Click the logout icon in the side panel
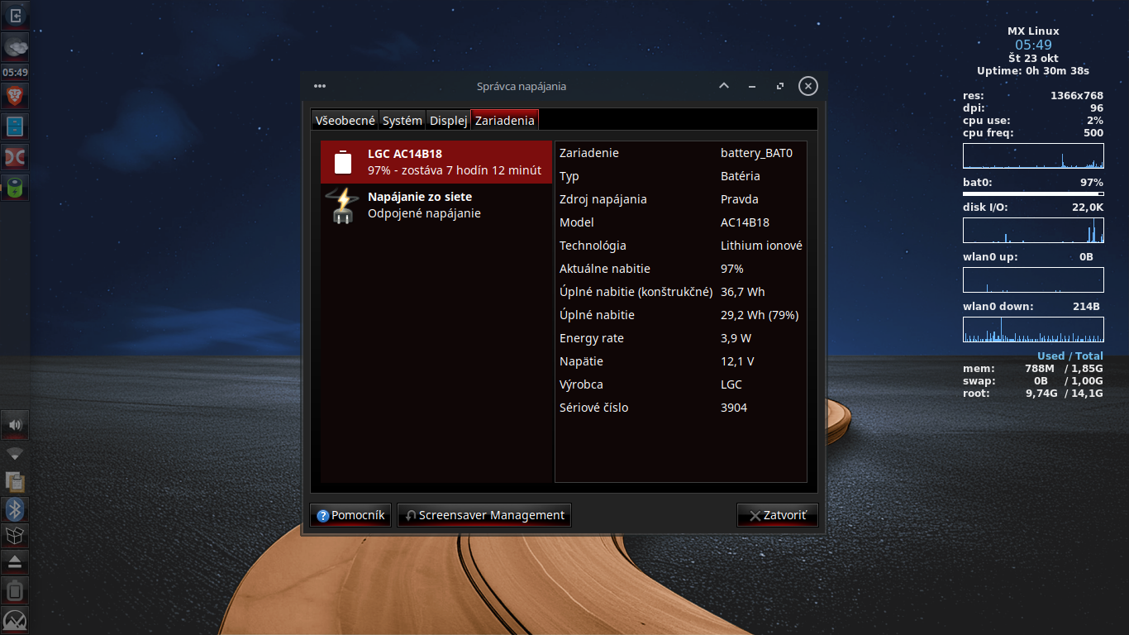 click(15, 15)
